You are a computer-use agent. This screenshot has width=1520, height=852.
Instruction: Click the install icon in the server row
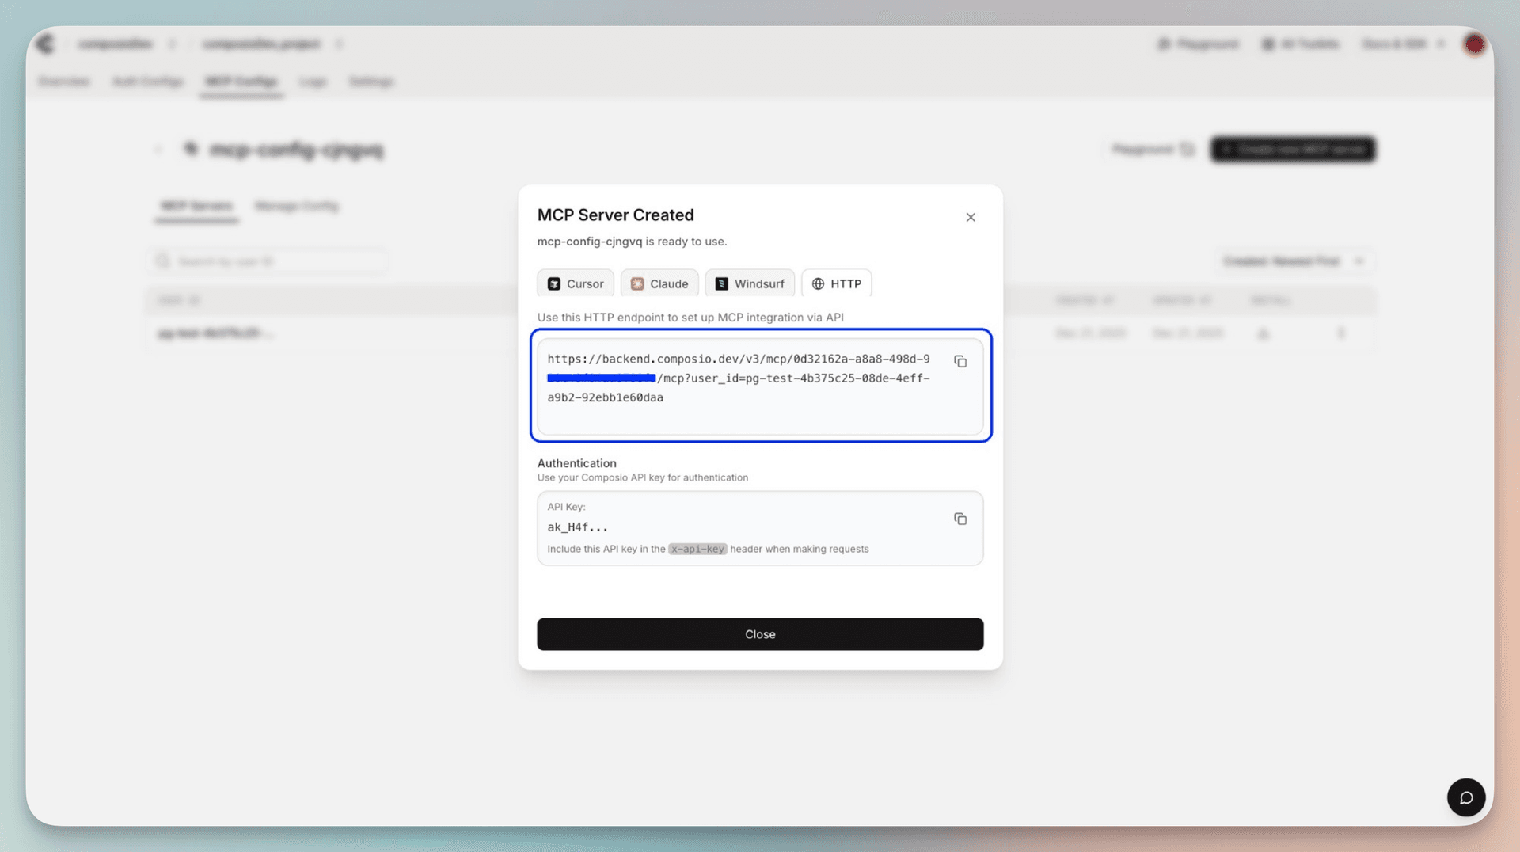(x=1263, y=333)
